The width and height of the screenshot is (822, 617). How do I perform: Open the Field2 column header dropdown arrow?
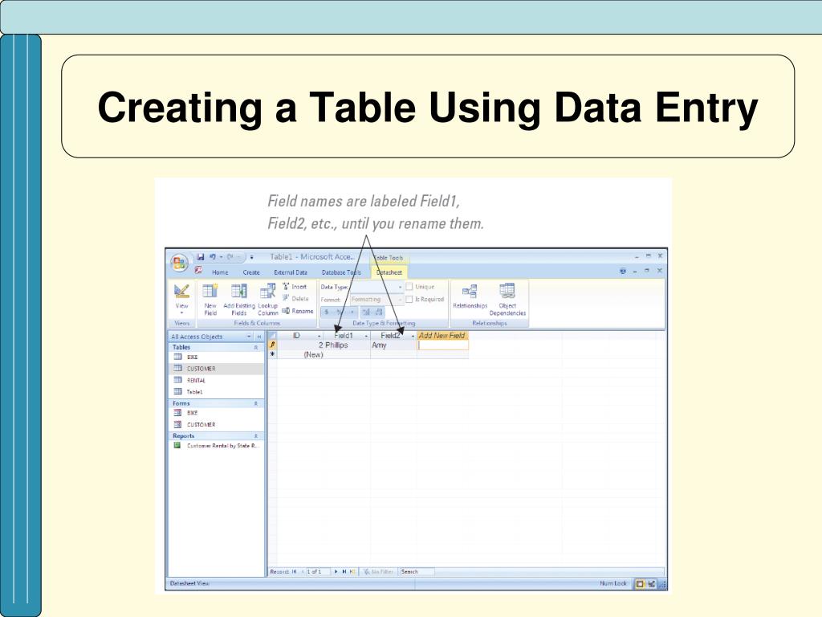pos(413,336)
